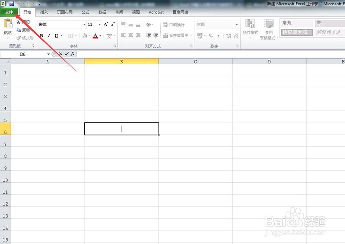
Task: Open the 字体 group dialog launcher
Action: tap(115, 46)
